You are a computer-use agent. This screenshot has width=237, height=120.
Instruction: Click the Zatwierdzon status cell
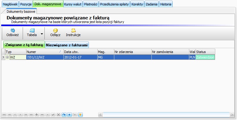pos(206,57)
